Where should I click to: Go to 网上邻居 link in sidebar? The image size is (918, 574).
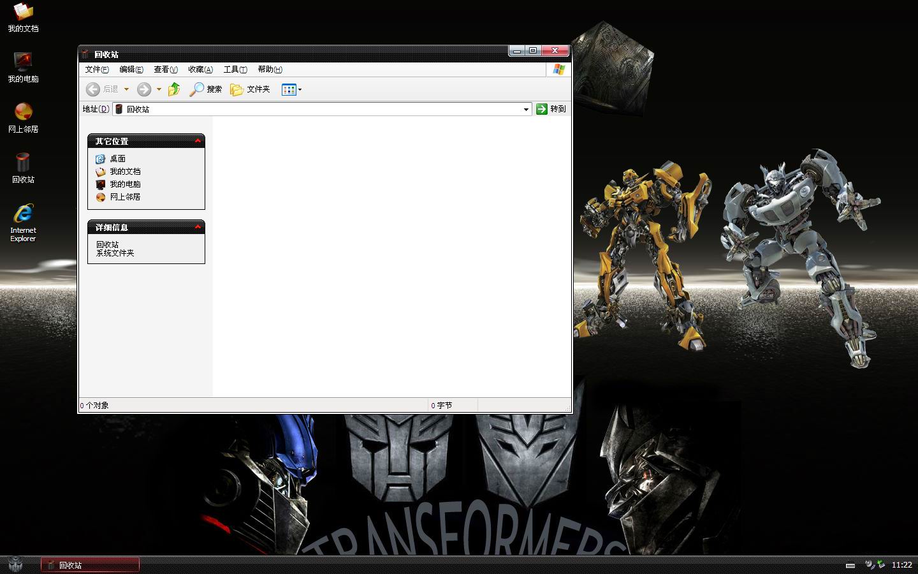[119, 197]
